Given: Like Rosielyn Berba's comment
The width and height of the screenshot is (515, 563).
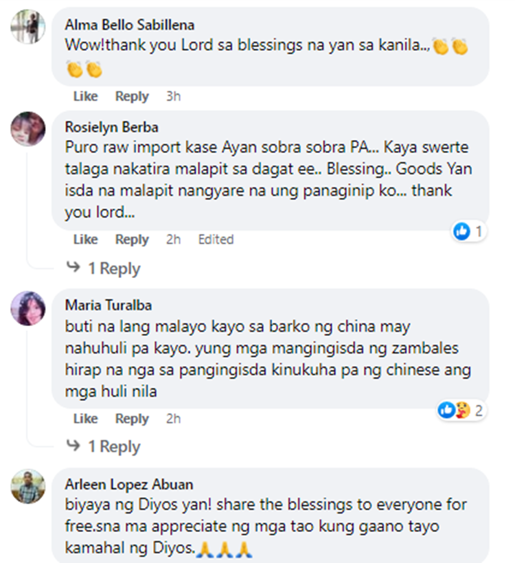Looking at the screenshot, I should 85,240.
